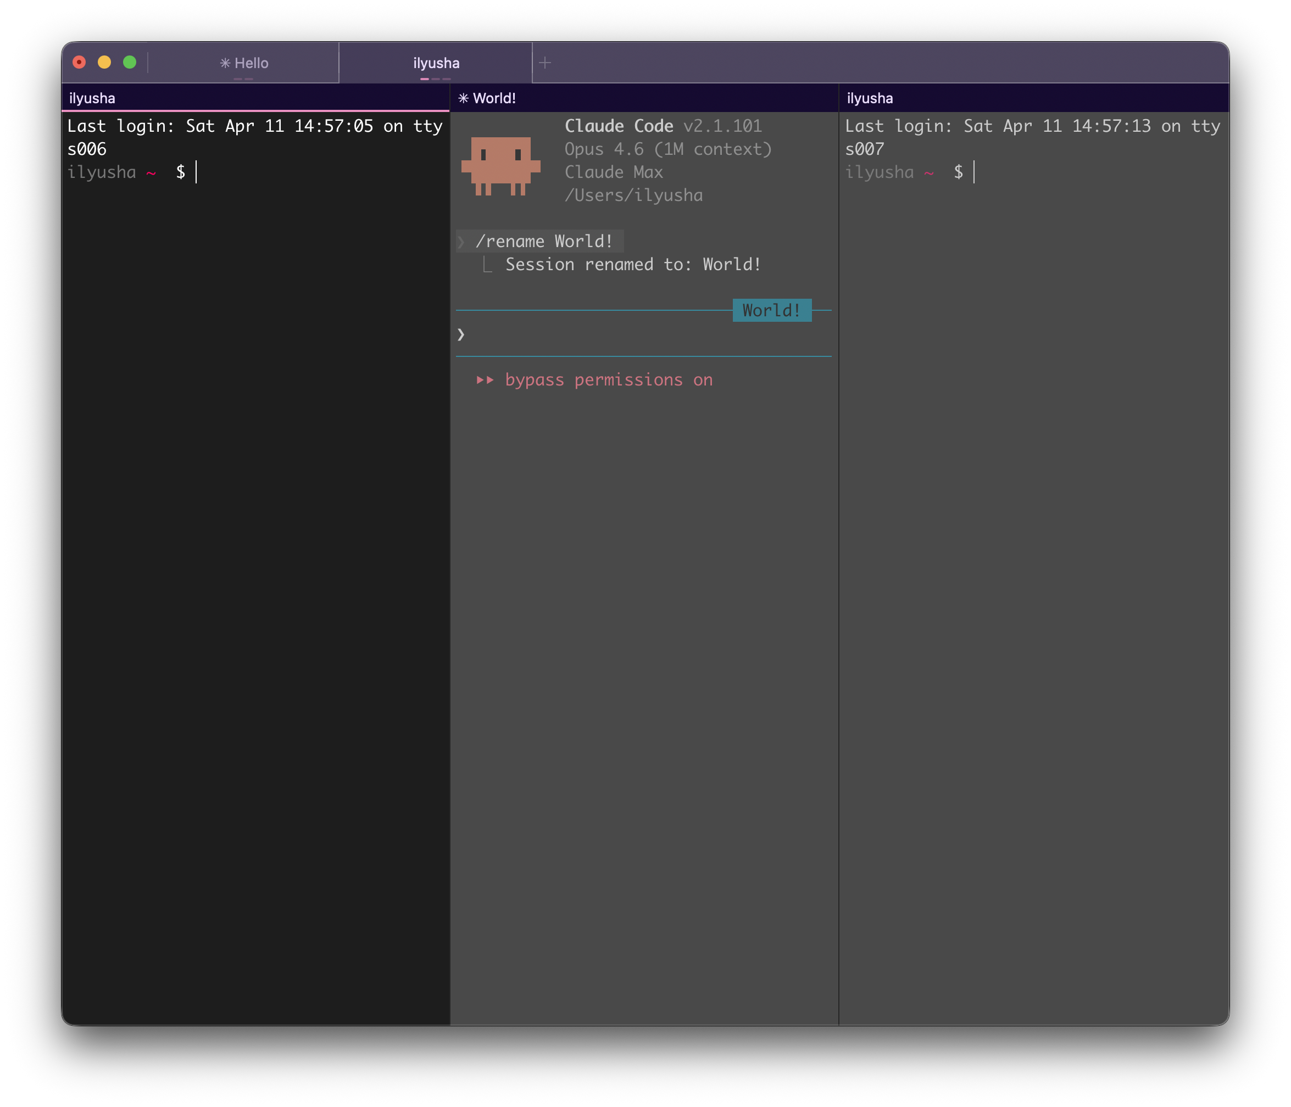The height and width of the screenshot is (1107, 1291).
Task: Click the double-arrow icon before bypass permissions
Action: pos(486,380)
